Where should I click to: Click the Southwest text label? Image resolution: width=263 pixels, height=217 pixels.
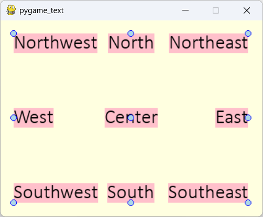click(x=56, y=193)
